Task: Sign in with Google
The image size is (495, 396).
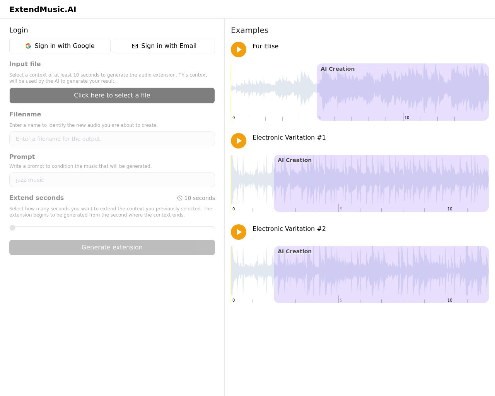Action: [x=60, y=46]
